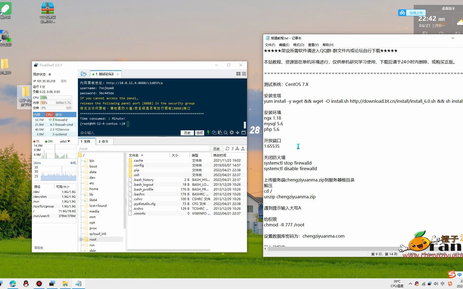Screen dimensions: 463x289
Task: Expand the root folder in directory tree
Action: [x=81, y=239]
